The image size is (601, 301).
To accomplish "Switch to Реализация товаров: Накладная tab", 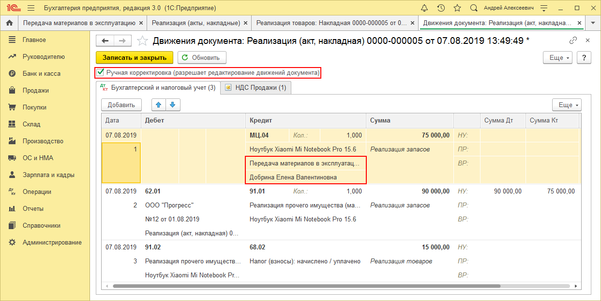I will [x=331, y=23].
